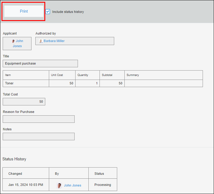The height and width of the screenshot is (194, 214).
Task: Click the Reason for Purchase field
Action: pyautogui.click(x=39, y=119)
